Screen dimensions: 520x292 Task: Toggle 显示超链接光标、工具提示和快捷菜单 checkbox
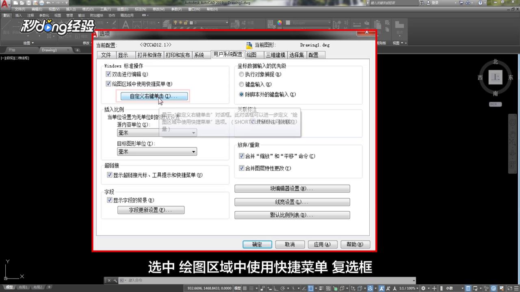[110, 175]
